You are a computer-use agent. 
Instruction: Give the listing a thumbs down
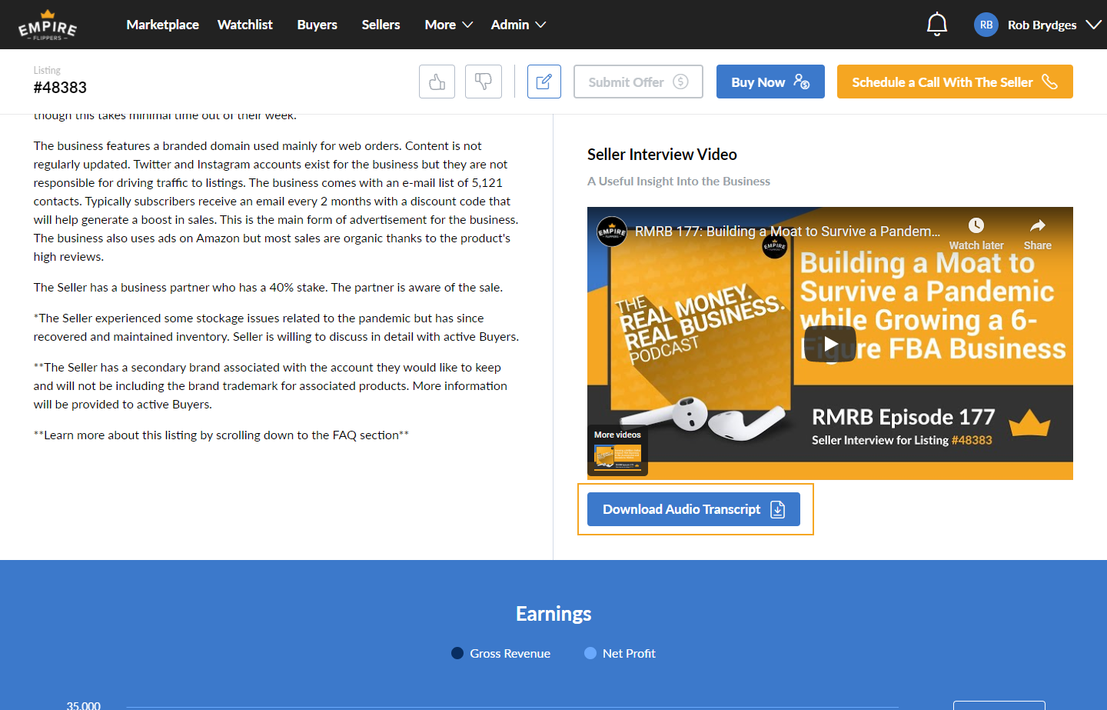click(x=484, y=82)
